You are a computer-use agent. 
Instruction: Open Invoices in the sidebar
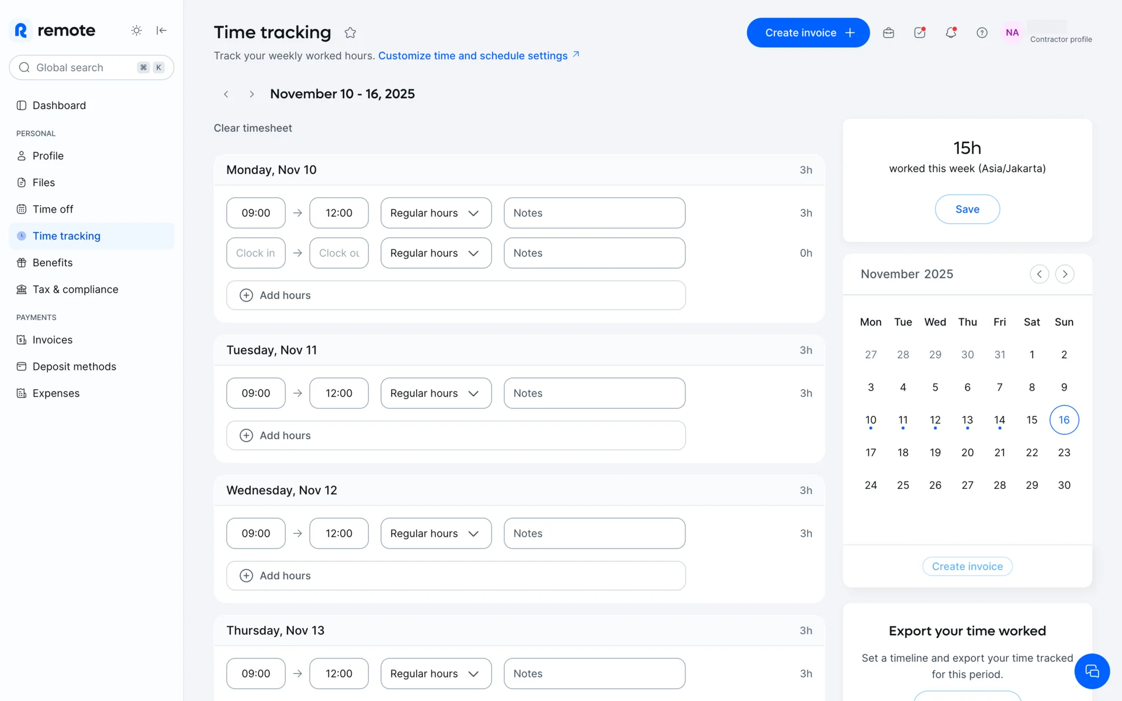[x=52, y=340]
